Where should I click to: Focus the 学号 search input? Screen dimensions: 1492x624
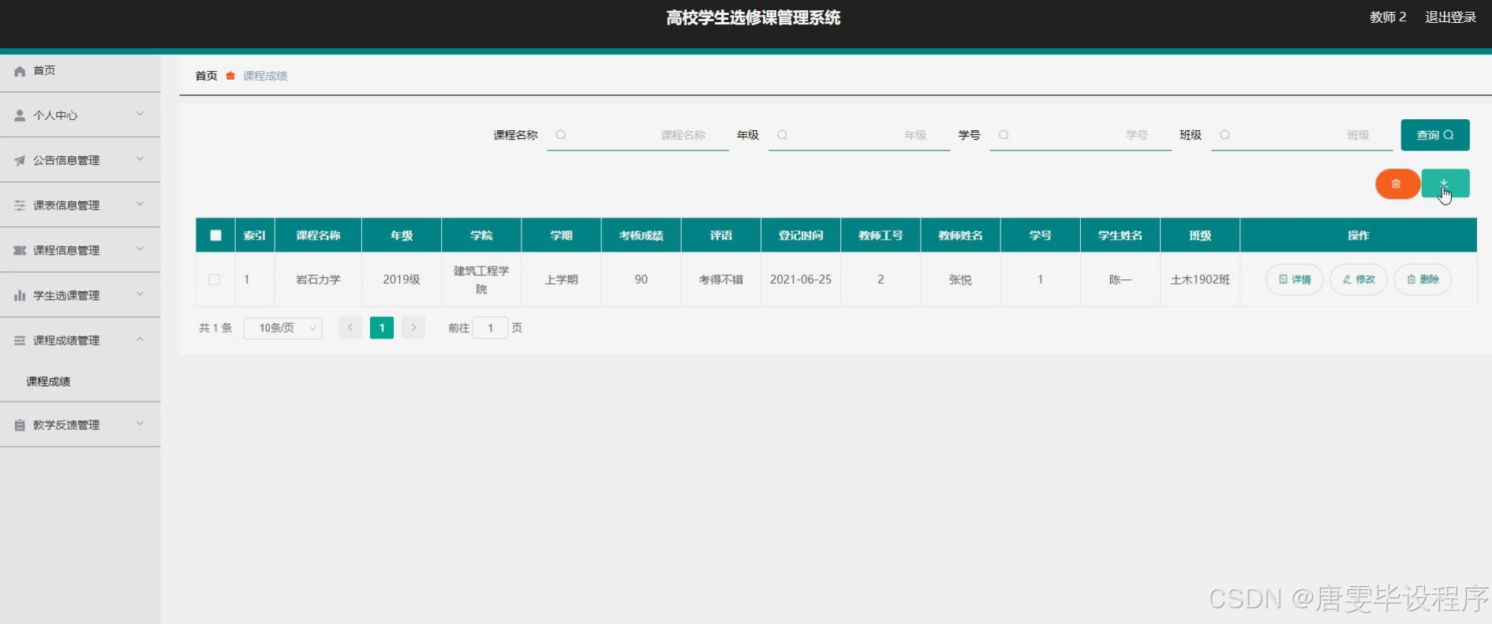click(1080, 135)
